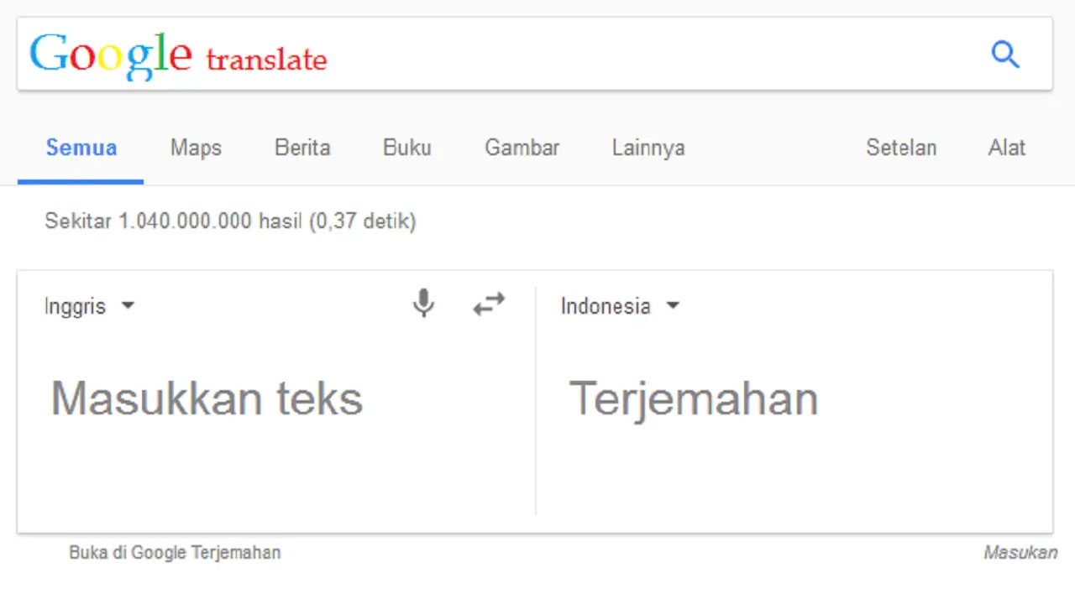
Task: Open the Alat tools option
Action: [1007, 148]
